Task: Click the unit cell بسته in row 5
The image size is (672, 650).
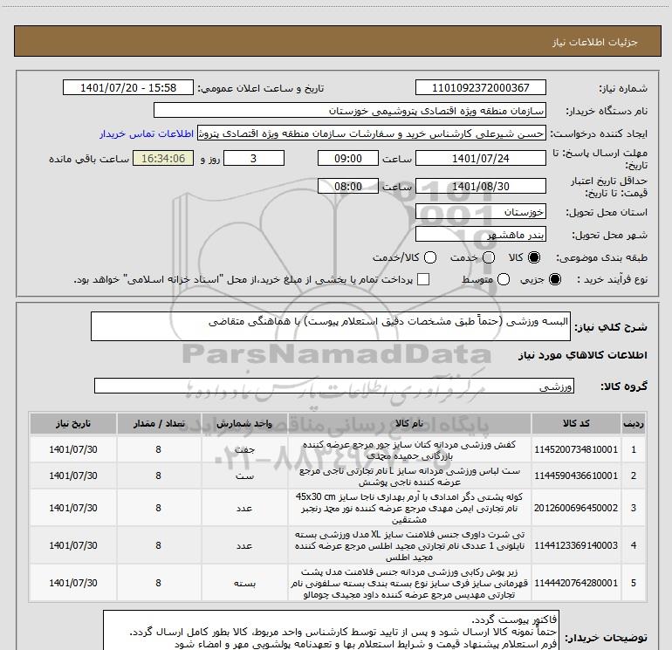Action: [x=244, y=583]
